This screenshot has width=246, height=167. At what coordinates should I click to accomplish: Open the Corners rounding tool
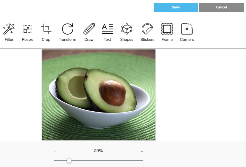pos(187,29)
